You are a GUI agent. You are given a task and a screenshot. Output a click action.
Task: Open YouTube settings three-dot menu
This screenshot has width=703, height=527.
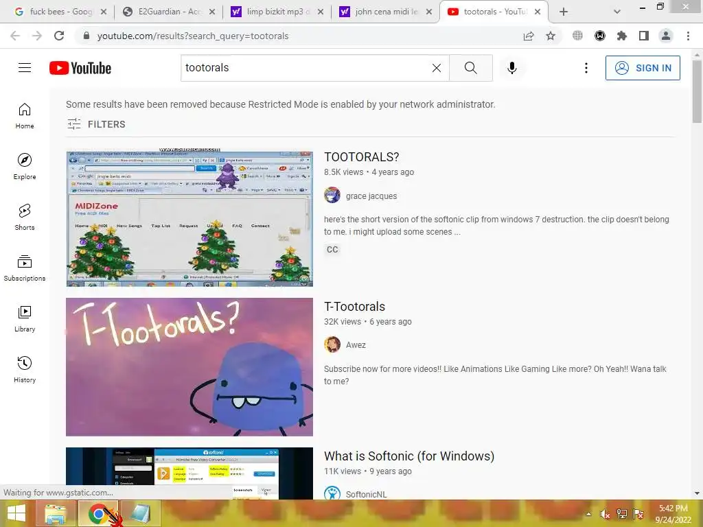click(x=586, y=68)
